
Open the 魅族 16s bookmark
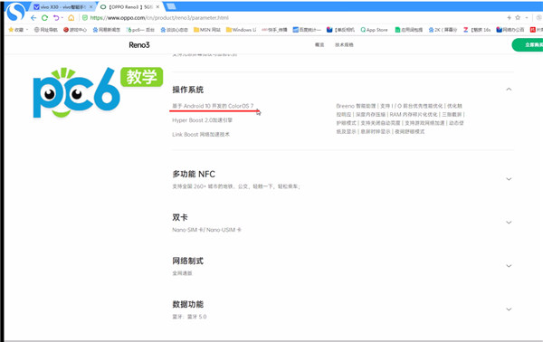pyautogui.click(x=477, y=30)
